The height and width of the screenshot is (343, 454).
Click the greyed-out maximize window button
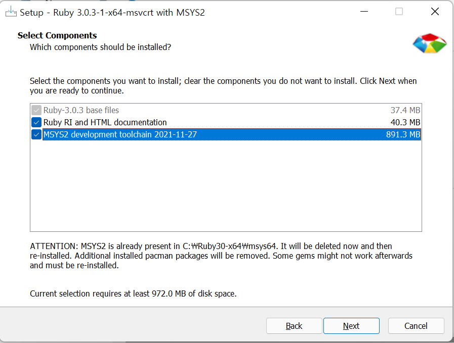(x=399, y=12)
